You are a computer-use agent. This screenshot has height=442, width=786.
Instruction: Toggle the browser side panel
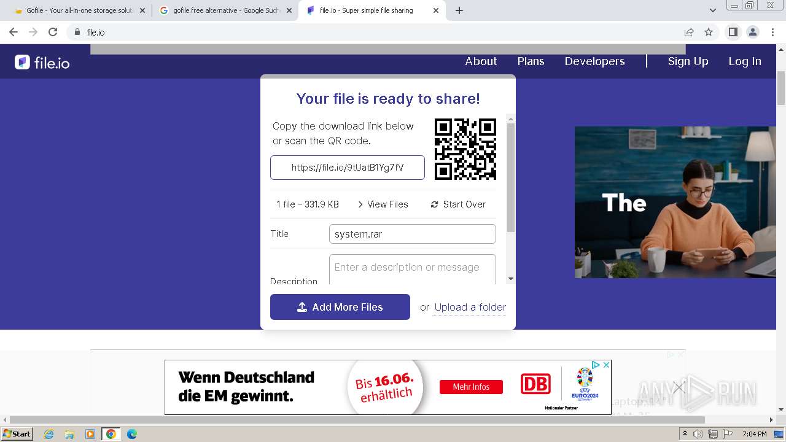(733, 32)
